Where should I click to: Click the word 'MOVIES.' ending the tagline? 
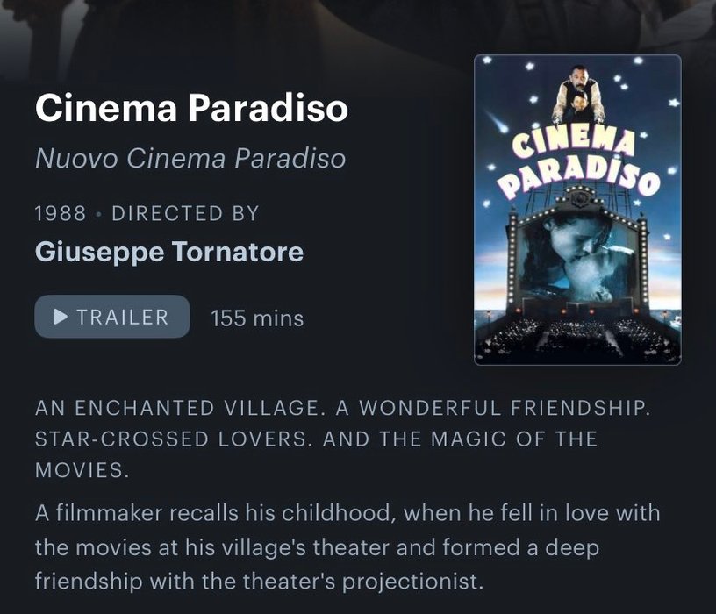point(82,470)
